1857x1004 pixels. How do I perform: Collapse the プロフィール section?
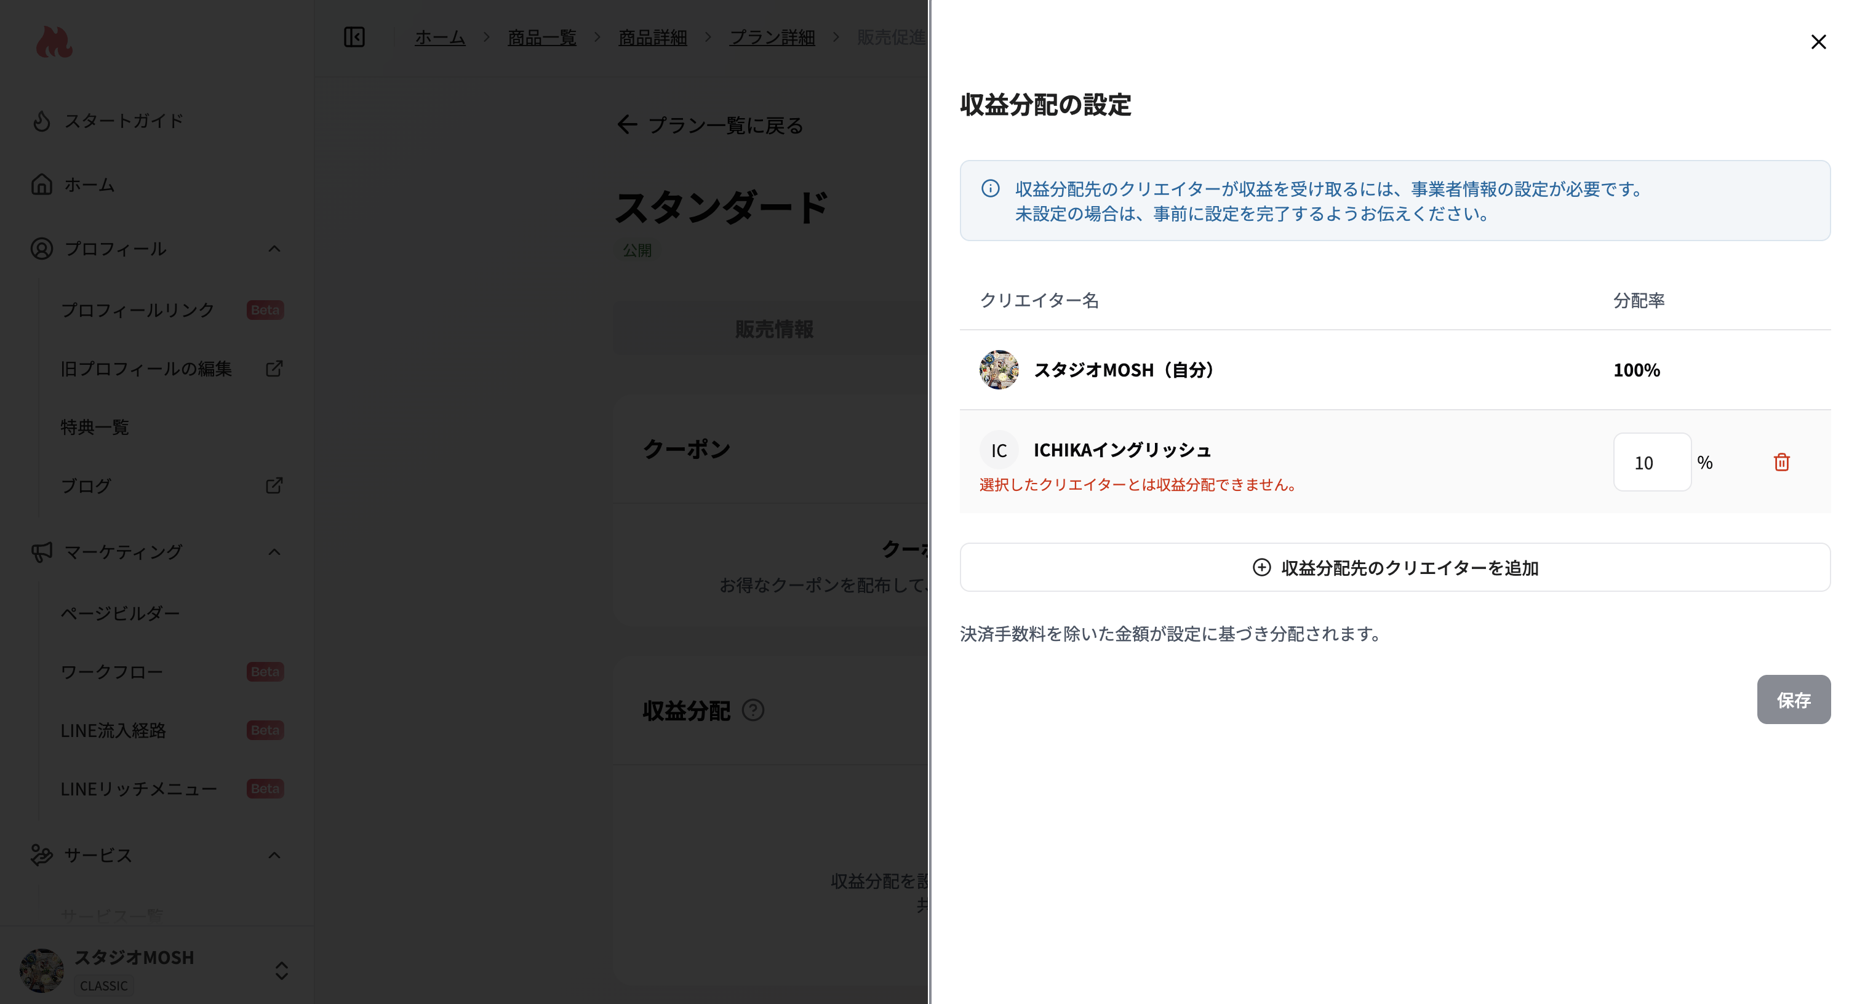click(x=274, y=249)
